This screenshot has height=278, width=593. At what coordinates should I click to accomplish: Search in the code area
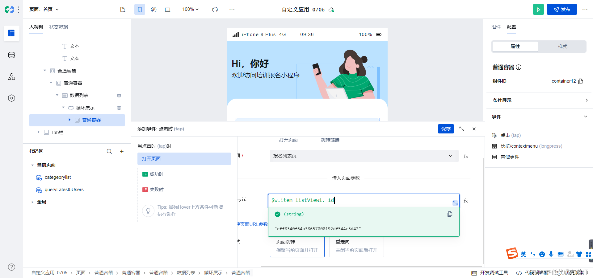[109, 151]
